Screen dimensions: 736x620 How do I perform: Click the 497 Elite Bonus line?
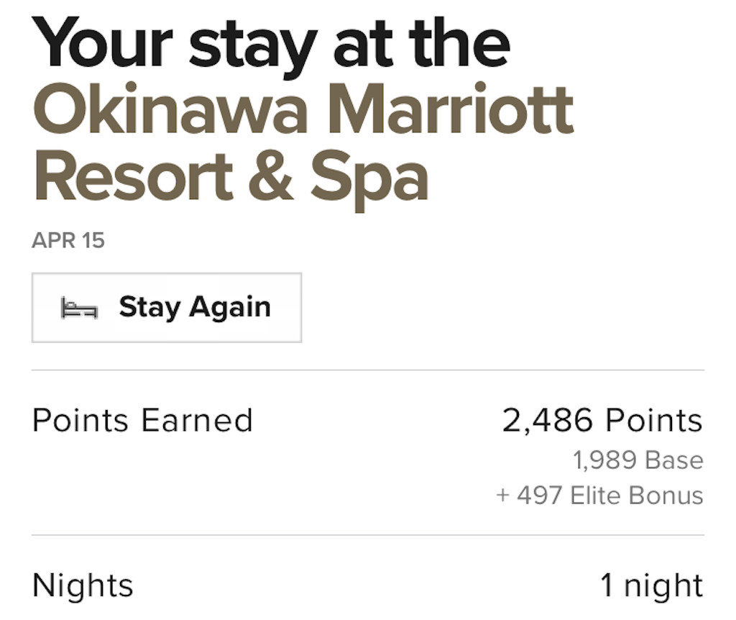click(599, 495)
